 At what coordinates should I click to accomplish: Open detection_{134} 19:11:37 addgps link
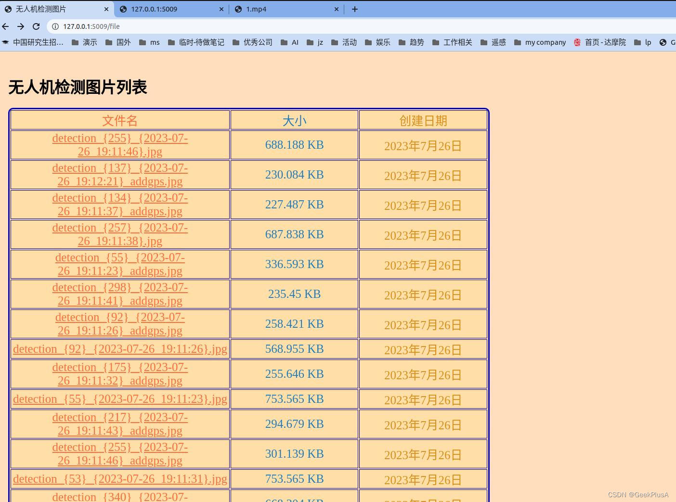120,205
